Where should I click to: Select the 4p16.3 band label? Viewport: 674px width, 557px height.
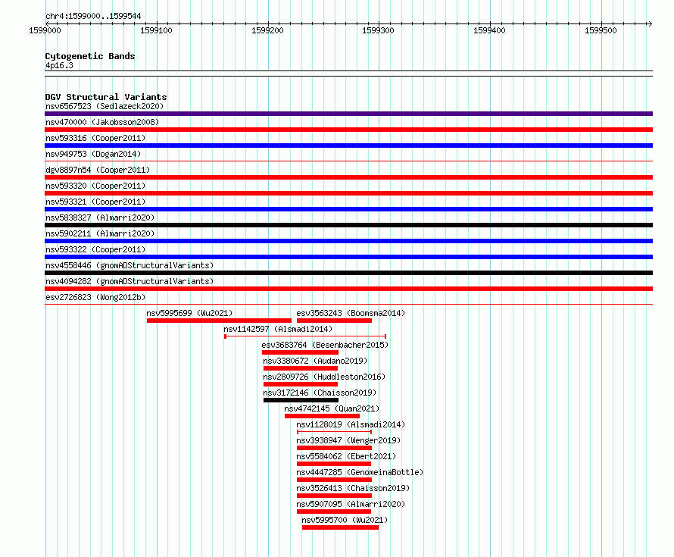pos(59,65)
